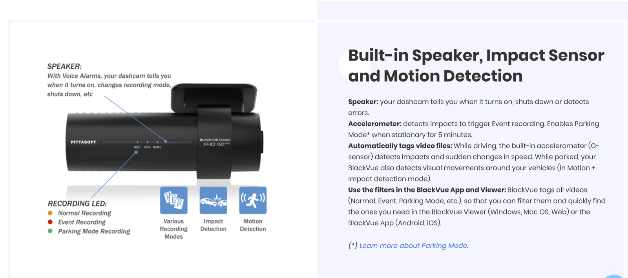Open the Learn more about Parking Mode link
Screen dimensions: 628x278
(414, 245)
